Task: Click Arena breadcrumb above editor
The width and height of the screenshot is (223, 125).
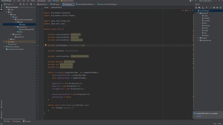Action: click(x=46, y=7)
